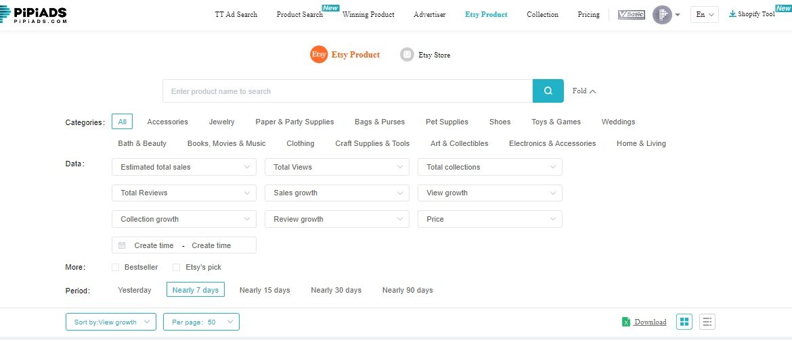The width and height of the screenshot is (792, 340).
Task: Click the end Create time field
Action: point(211,245)
